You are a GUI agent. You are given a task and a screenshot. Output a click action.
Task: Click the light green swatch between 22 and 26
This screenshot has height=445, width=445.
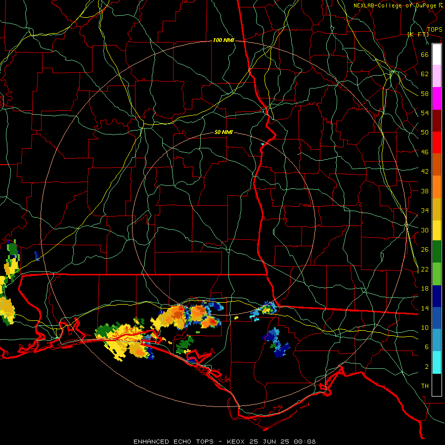437,274
